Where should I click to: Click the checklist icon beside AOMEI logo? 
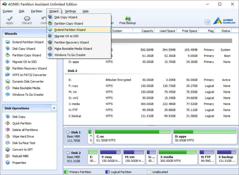point(207,22)
